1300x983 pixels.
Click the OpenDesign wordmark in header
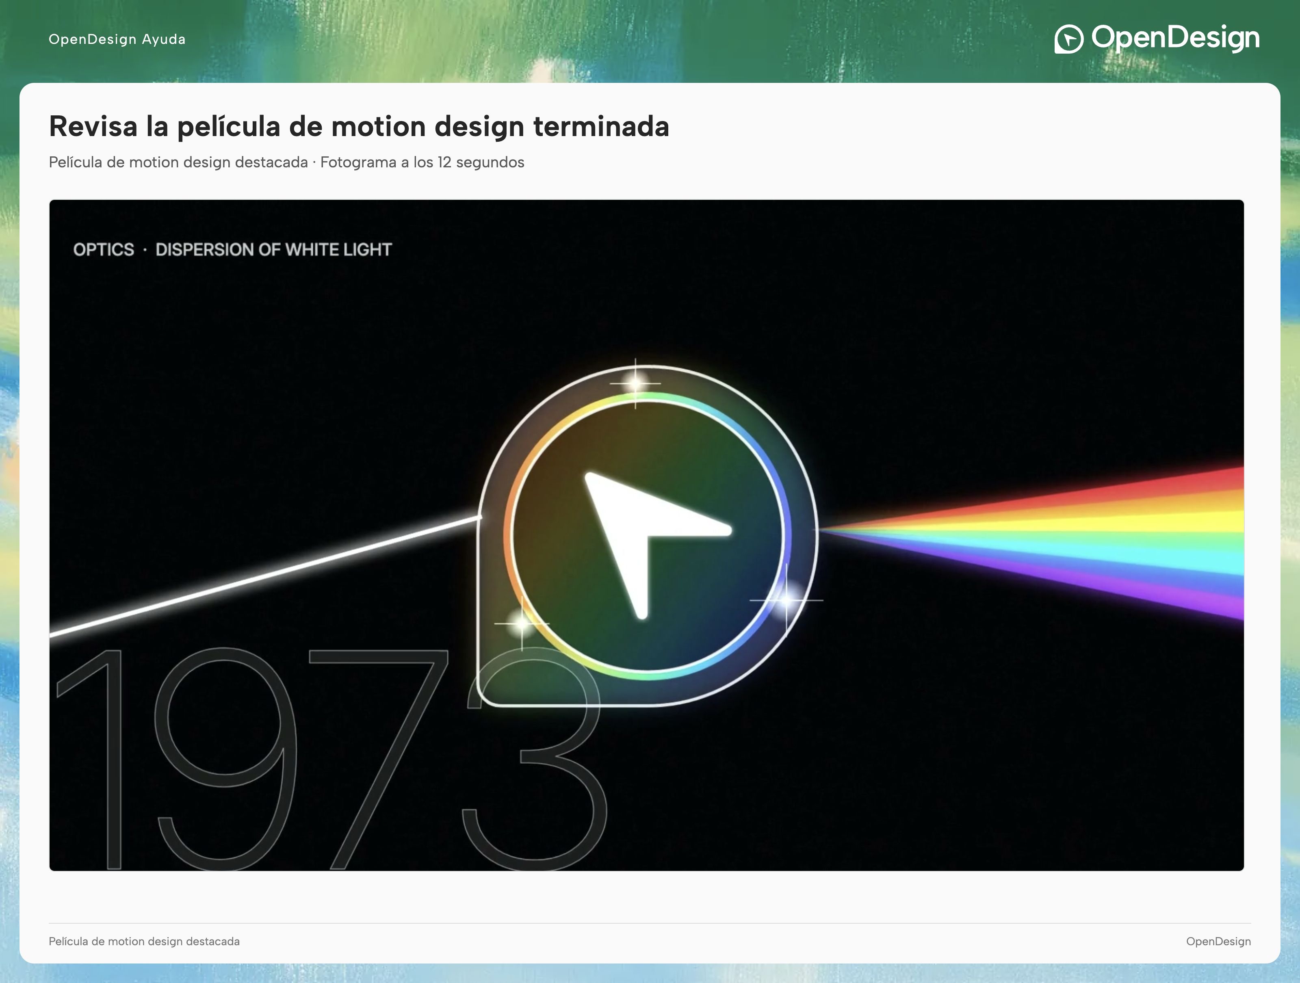[x=1175, y=38]
